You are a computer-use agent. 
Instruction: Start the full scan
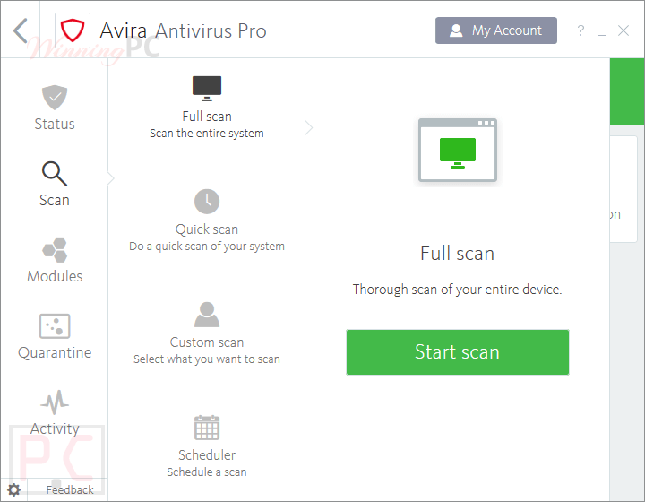coord(458,352)
